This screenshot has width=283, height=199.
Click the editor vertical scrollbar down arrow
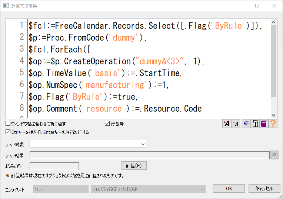(x=274, y=115)
